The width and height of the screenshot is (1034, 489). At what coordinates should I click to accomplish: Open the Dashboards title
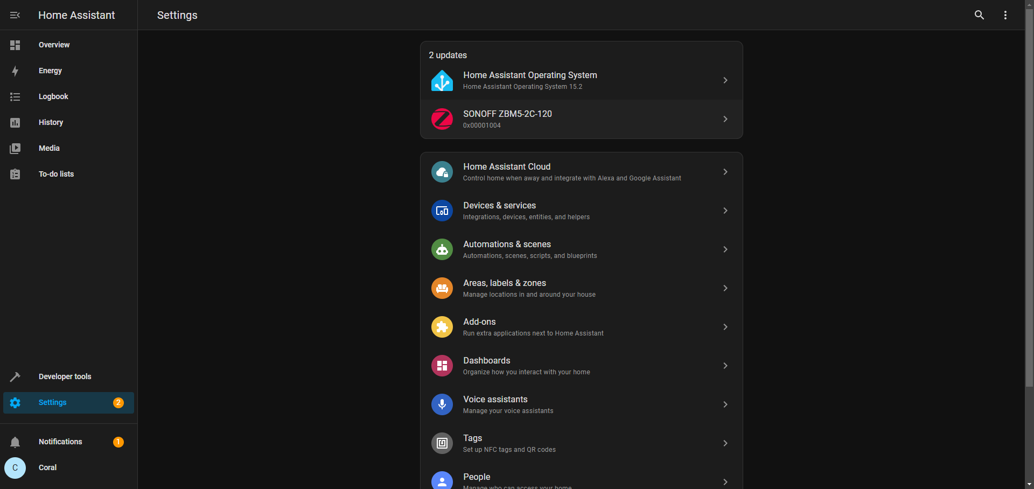[486, 360]
